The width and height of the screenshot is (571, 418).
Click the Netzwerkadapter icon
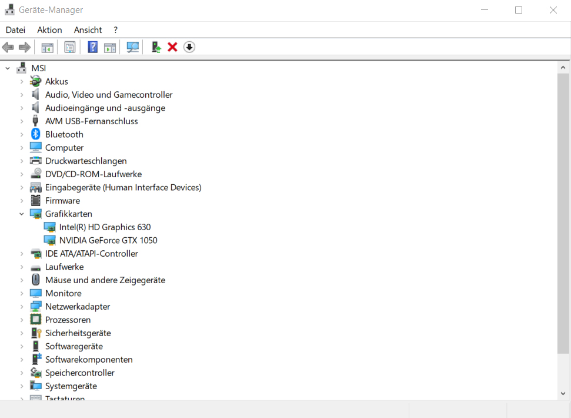(x=36, y=307)
